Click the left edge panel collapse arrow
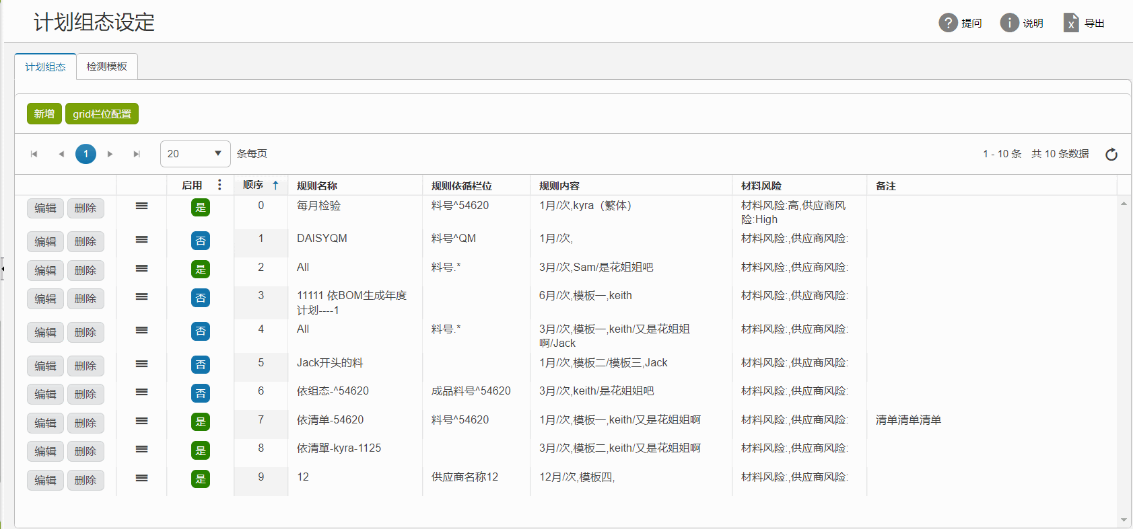This screenshot has height=529, width=1133. click(x=3, y=269)
